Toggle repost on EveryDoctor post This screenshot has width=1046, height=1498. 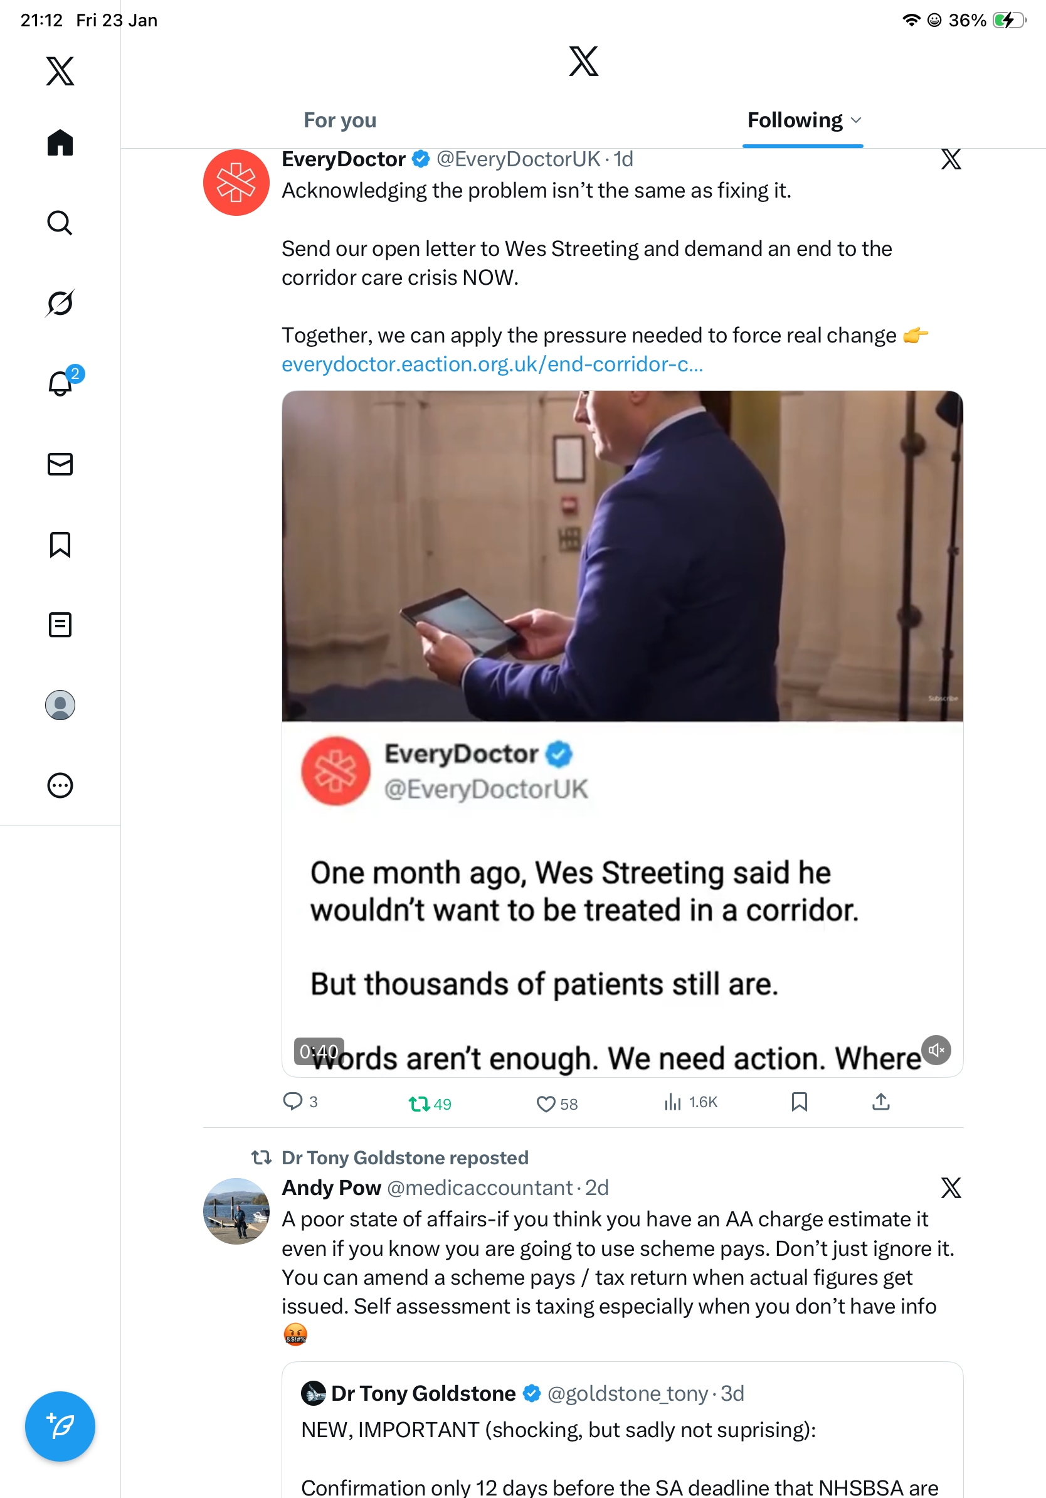tap(419, 1104)
